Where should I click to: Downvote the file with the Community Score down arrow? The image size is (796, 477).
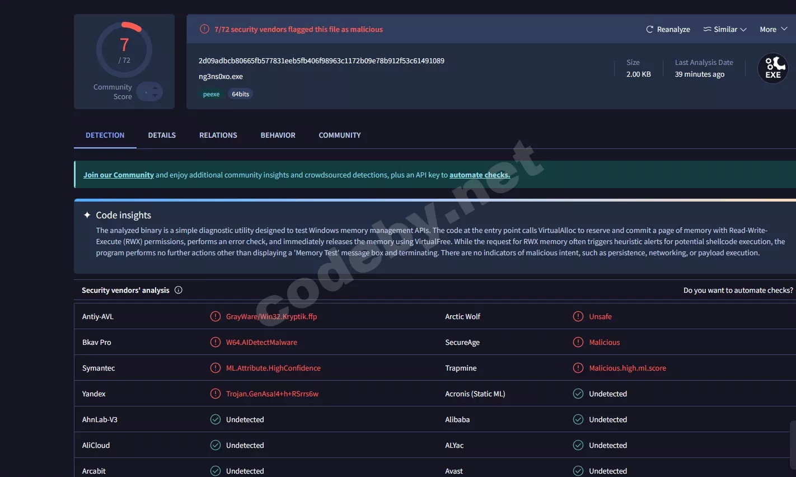(x=155, y=95)
